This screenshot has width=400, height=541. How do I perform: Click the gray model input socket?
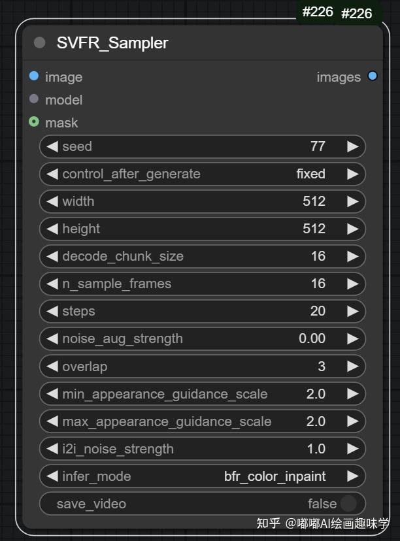[34, 99]
